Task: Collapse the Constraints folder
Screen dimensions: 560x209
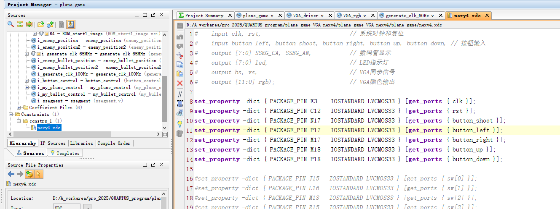Action: [11, 114]
